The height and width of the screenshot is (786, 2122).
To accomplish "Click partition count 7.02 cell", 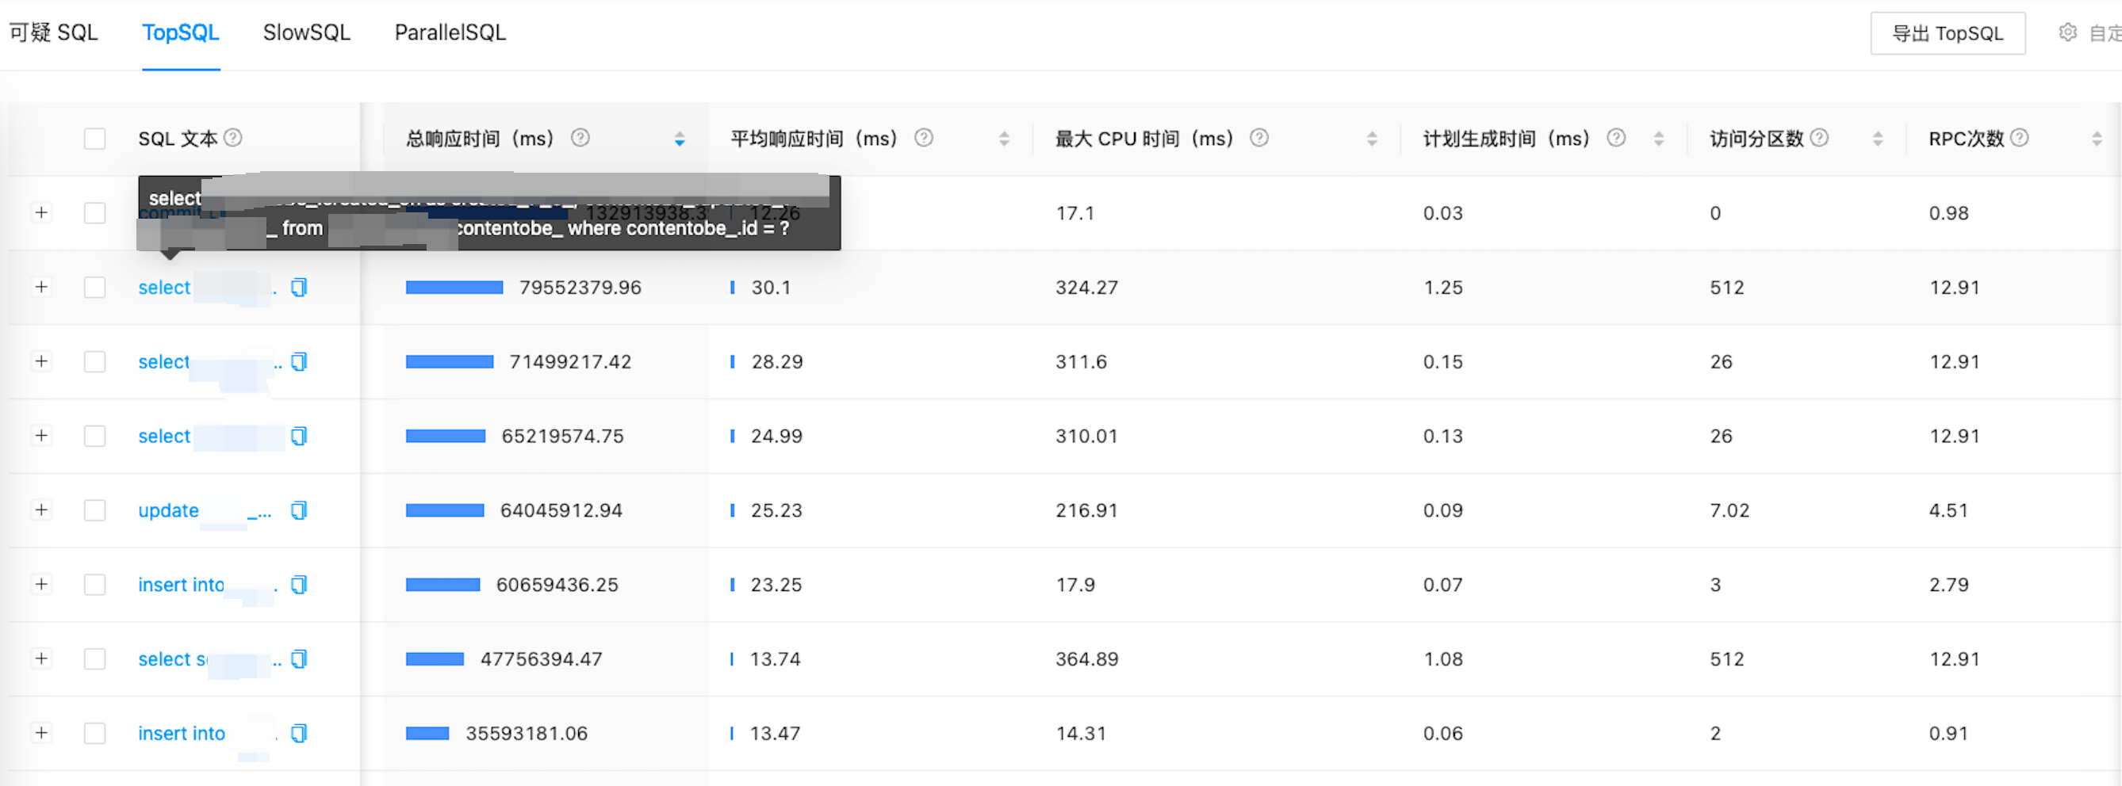I will [x=1729, y=510].
